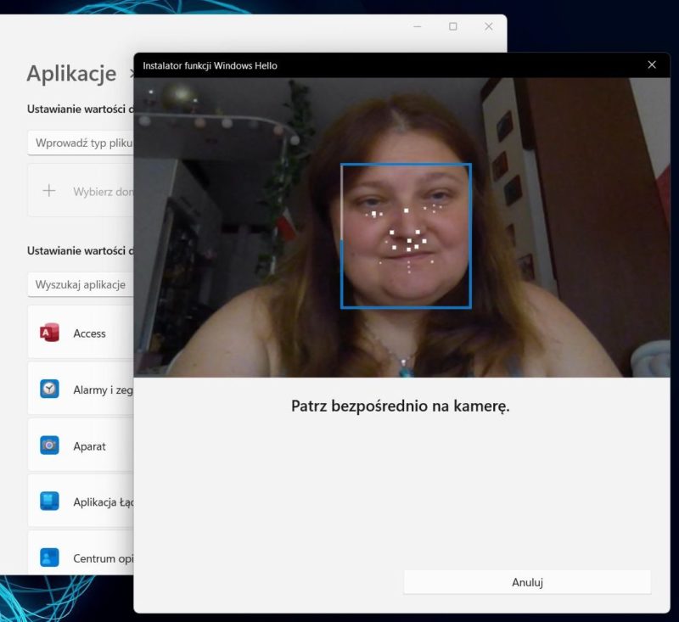Close the Windows Hello installer dialog
This screenshot has height=622, width=679.
click(x=652, y=65)
